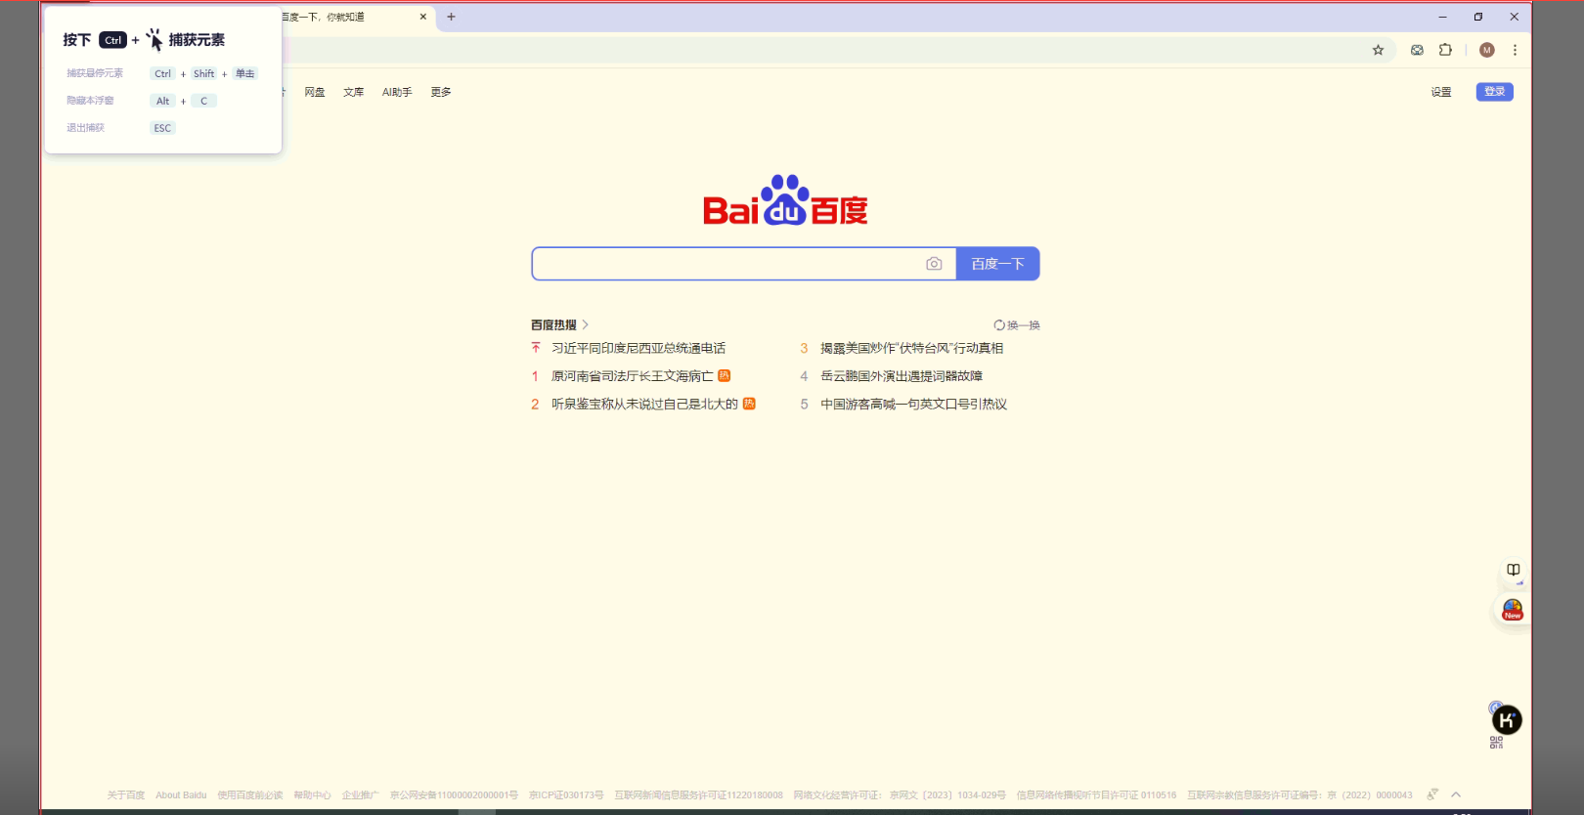Click the red top-pinned arrow icon in hot list
The width and height of the screenshot is (1584, 815).
tap(536, 348)
